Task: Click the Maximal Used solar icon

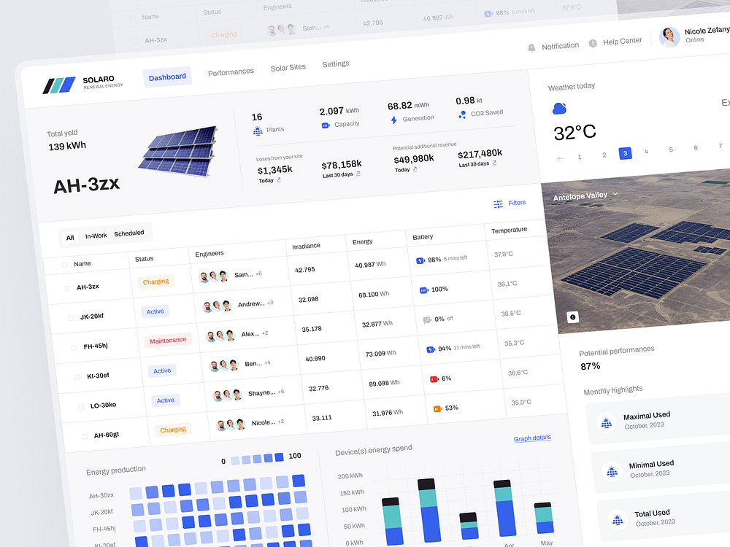Action: 606,423
